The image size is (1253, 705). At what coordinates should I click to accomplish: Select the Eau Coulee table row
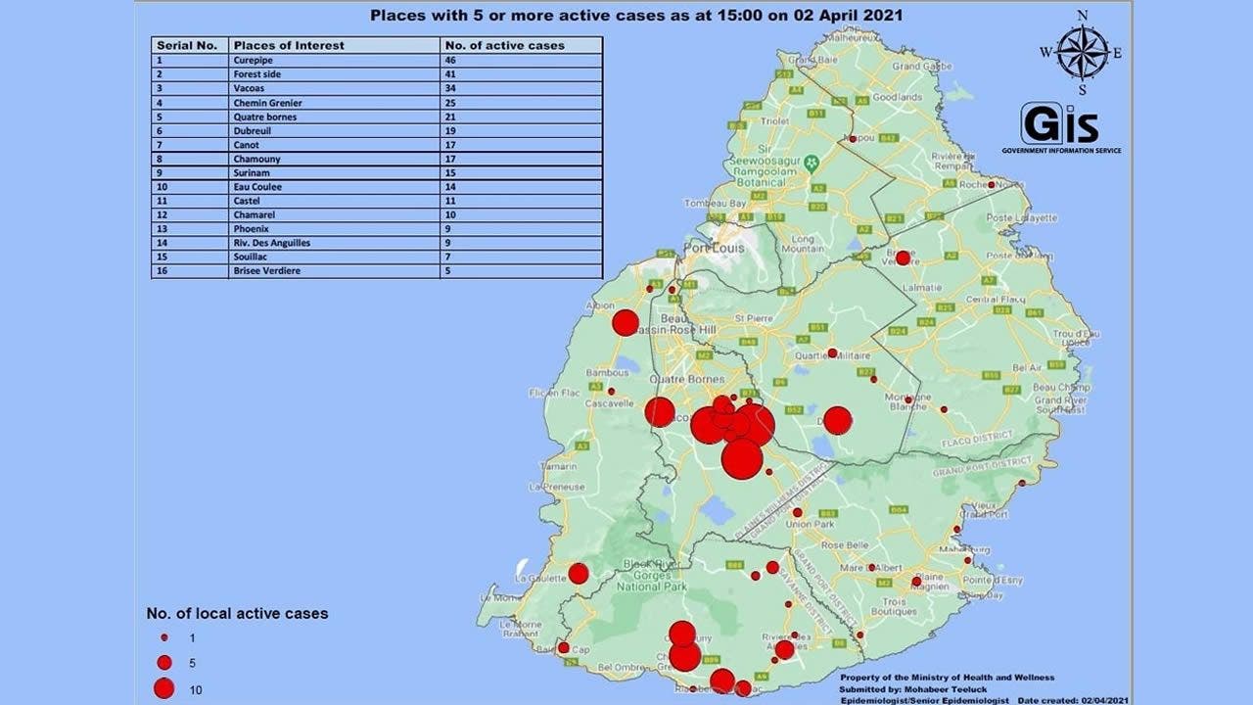point(377,187)
